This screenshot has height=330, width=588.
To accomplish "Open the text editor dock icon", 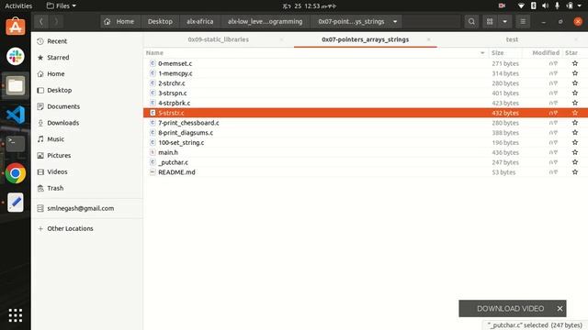I will point(16,203).
